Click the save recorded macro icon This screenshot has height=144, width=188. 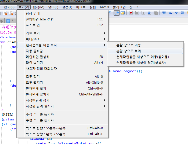coord(156,13)
